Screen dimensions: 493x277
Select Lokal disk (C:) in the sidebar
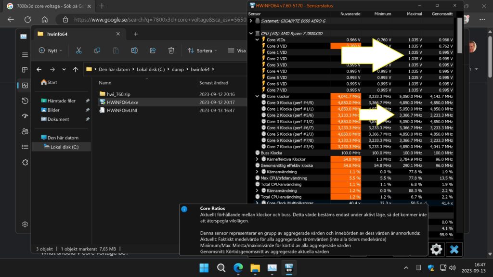click(62, 147)
